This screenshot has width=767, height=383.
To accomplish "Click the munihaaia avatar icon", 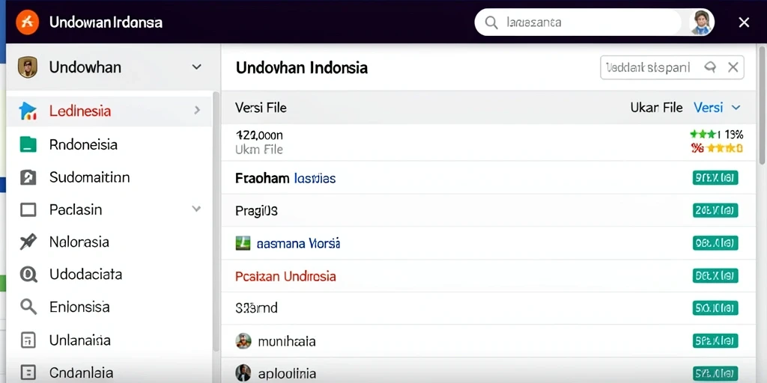I will tap(243, 341).
